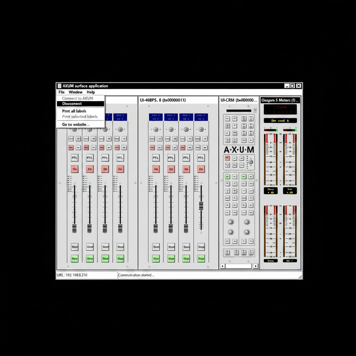The image size is (356, 356).
Task: Click white 'Stop' button on fourth leftmost-panel strip
Action: coord(120,247)
